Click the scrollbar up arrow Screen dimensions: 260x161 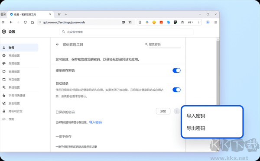218,39
